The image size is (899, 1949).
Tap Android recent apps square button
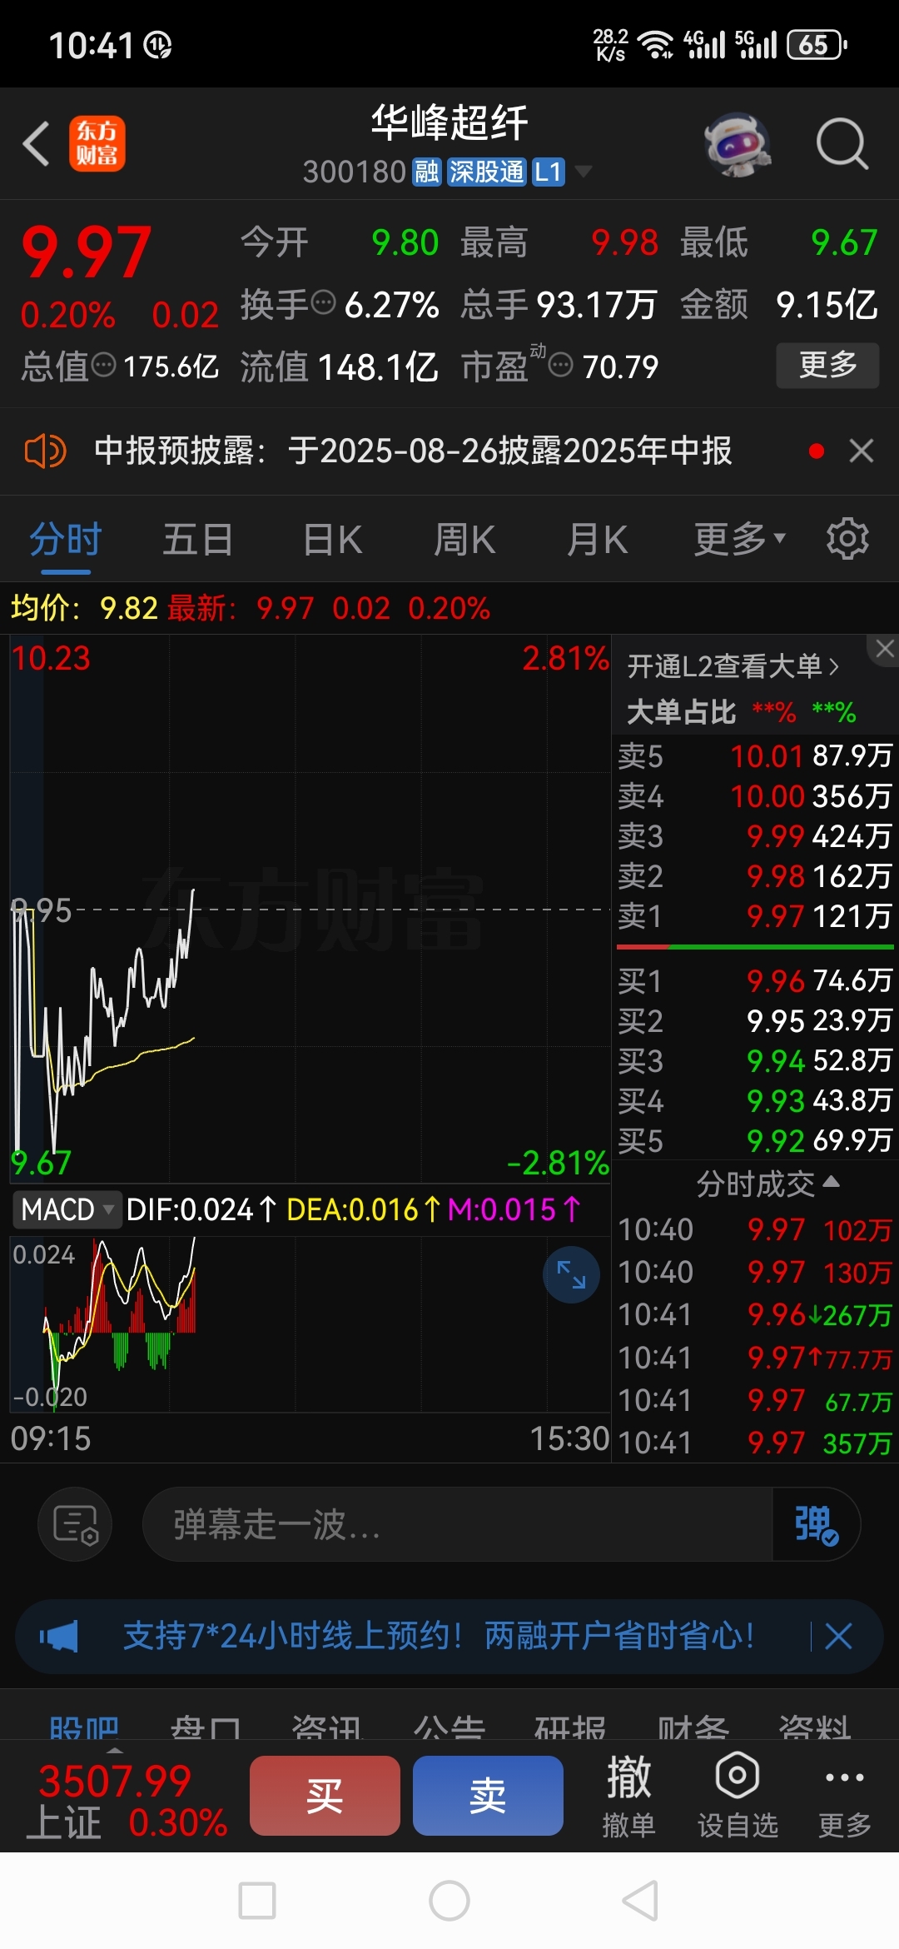point(257,1901)
